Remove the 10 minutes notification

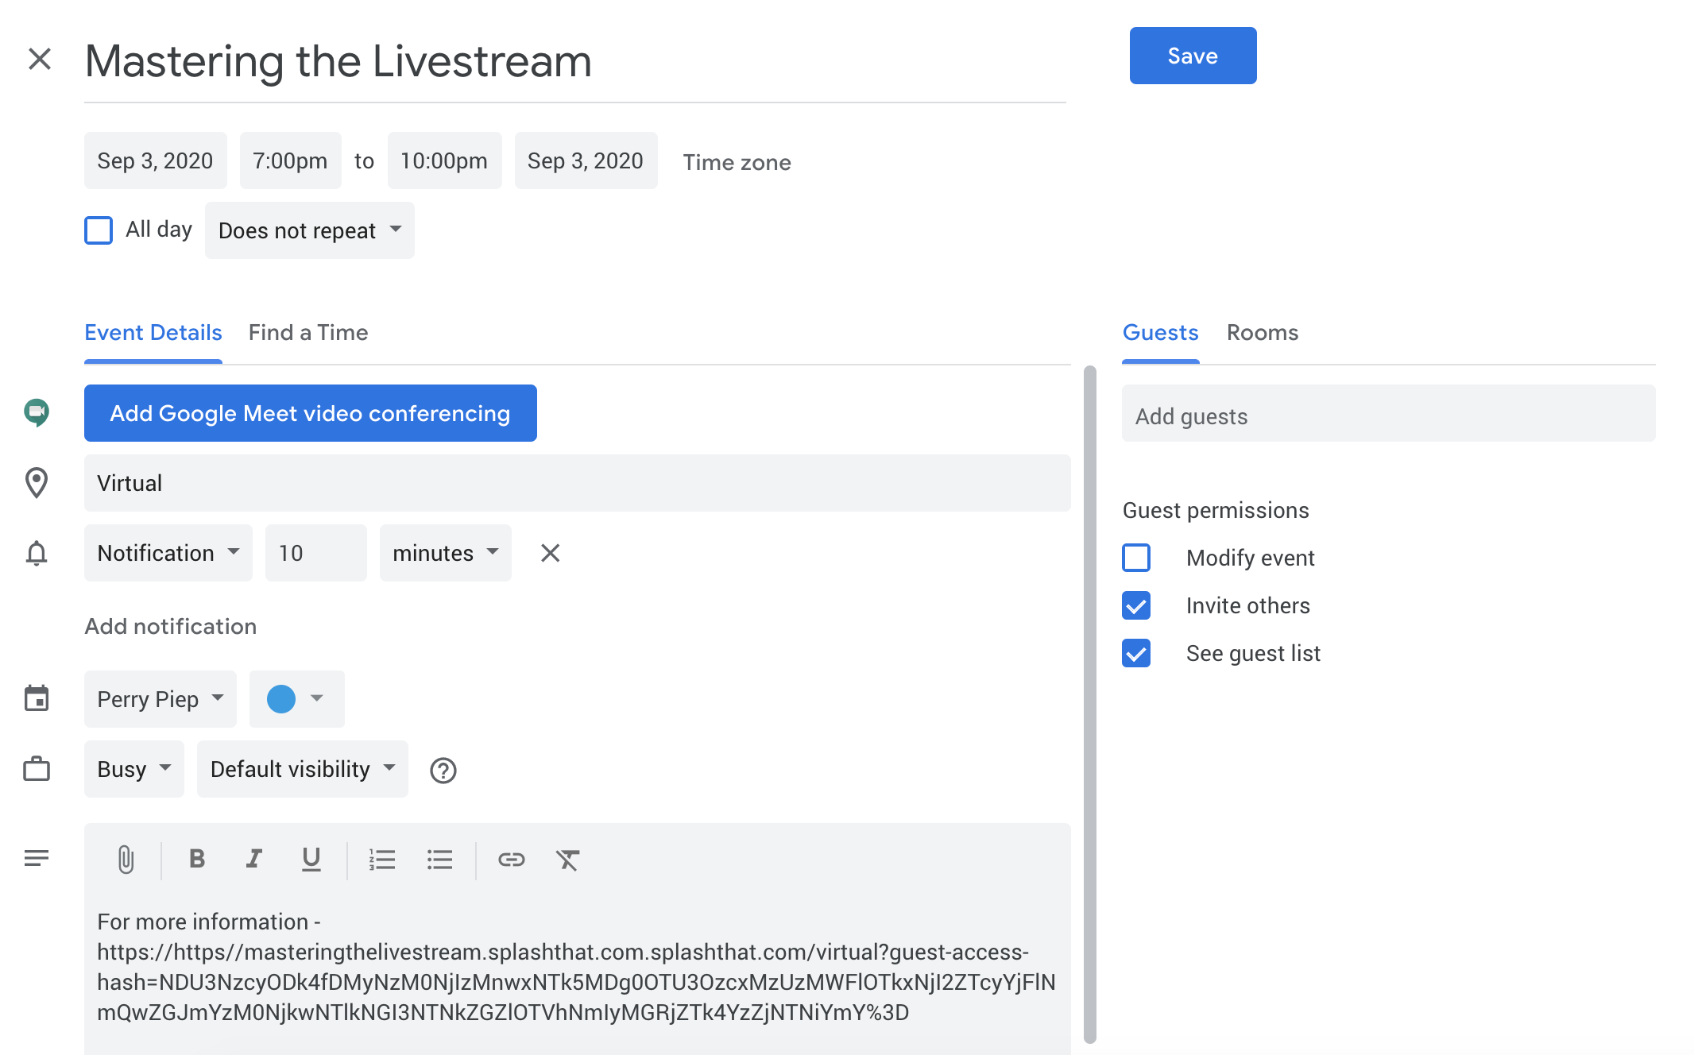tap(550, 553)
